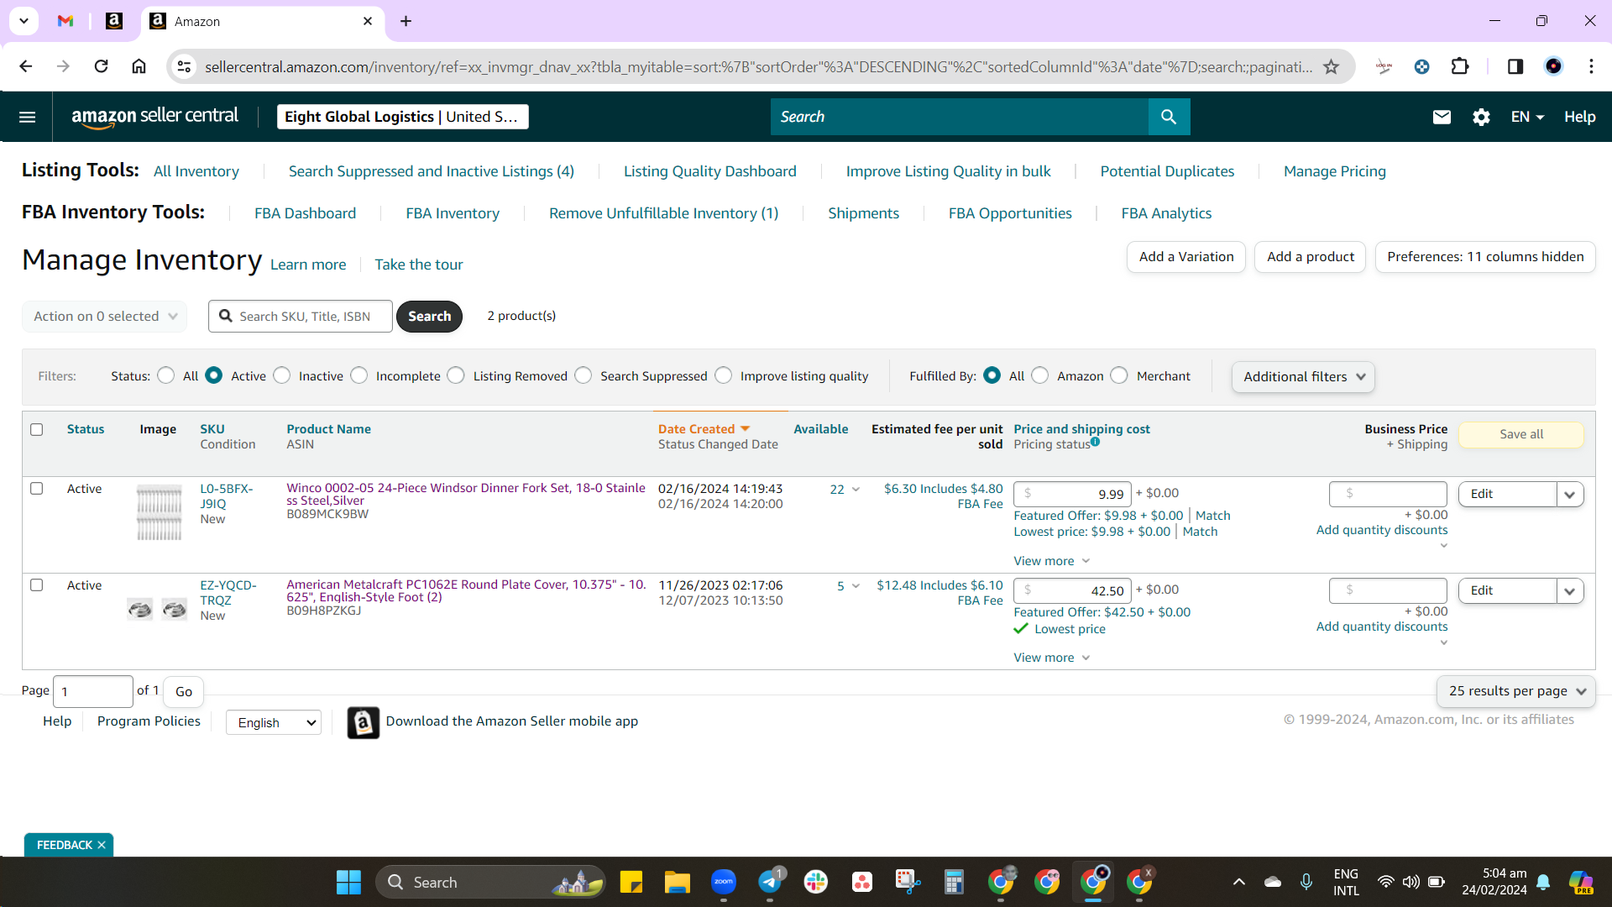Click the Search SKU, Title, ISBN field

(x=301, y=317)
